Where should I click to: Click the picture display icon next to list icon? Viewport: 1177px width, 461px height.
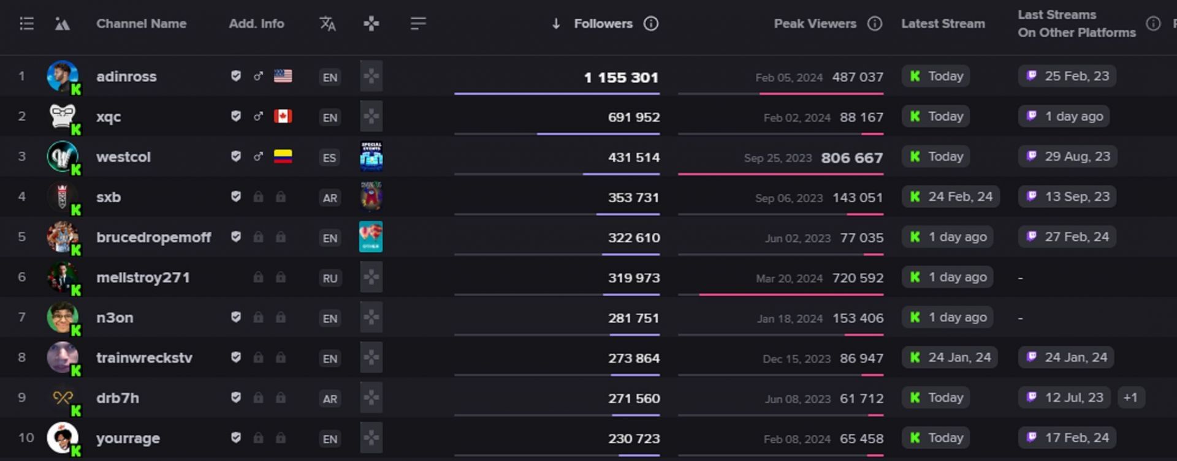pos(63,24)
